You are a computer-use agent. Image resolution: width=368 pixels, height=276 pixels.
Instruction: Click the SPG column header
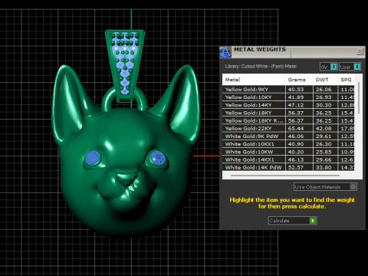pyautogui.click(x=347, y=80)
